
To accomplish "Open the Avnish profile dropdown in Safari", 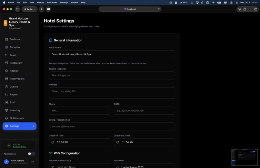I will pos(30,9).
